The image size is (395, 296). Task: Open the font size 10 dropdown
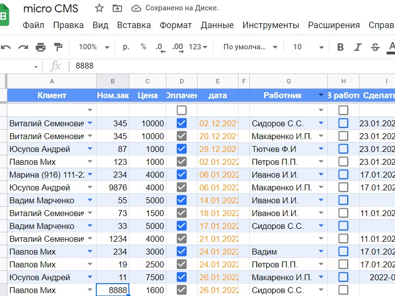[x=308, y=47]
